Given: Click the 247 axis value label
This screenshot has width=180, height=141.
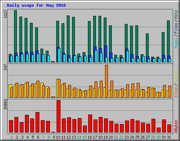Looking at the screenshot, I should [x=5, y=67].
